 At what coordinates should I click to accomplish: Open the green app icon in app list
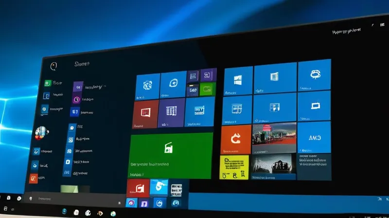pyautogui.click(x=48, y=83)
